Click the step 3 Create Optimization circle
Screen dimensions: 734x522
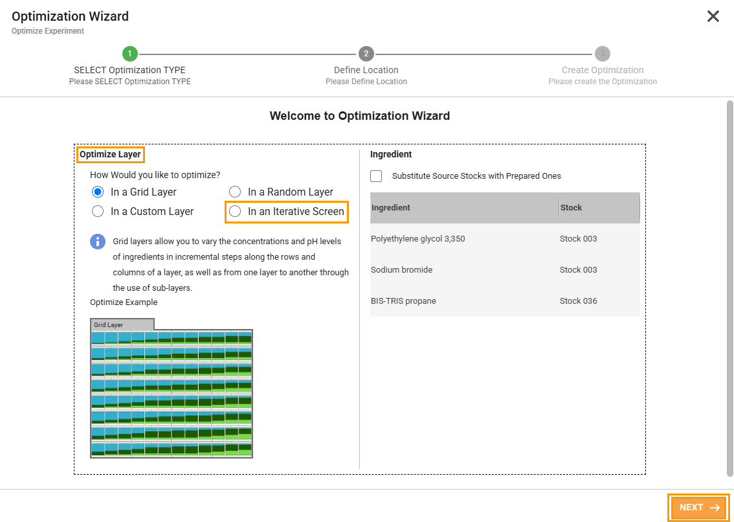coord(602,54)
